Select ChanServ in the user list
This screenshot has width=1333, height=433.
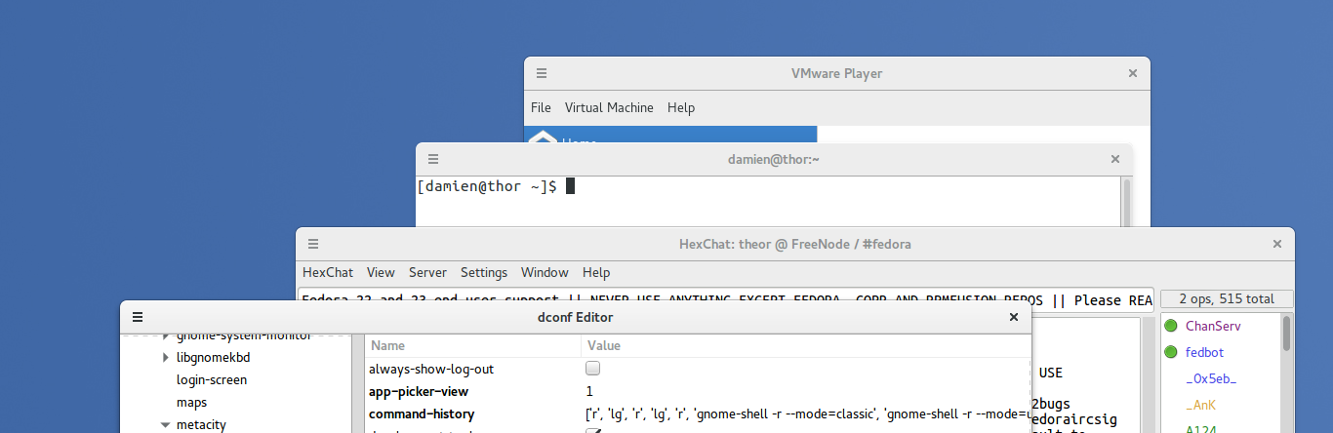point(1213,326)
